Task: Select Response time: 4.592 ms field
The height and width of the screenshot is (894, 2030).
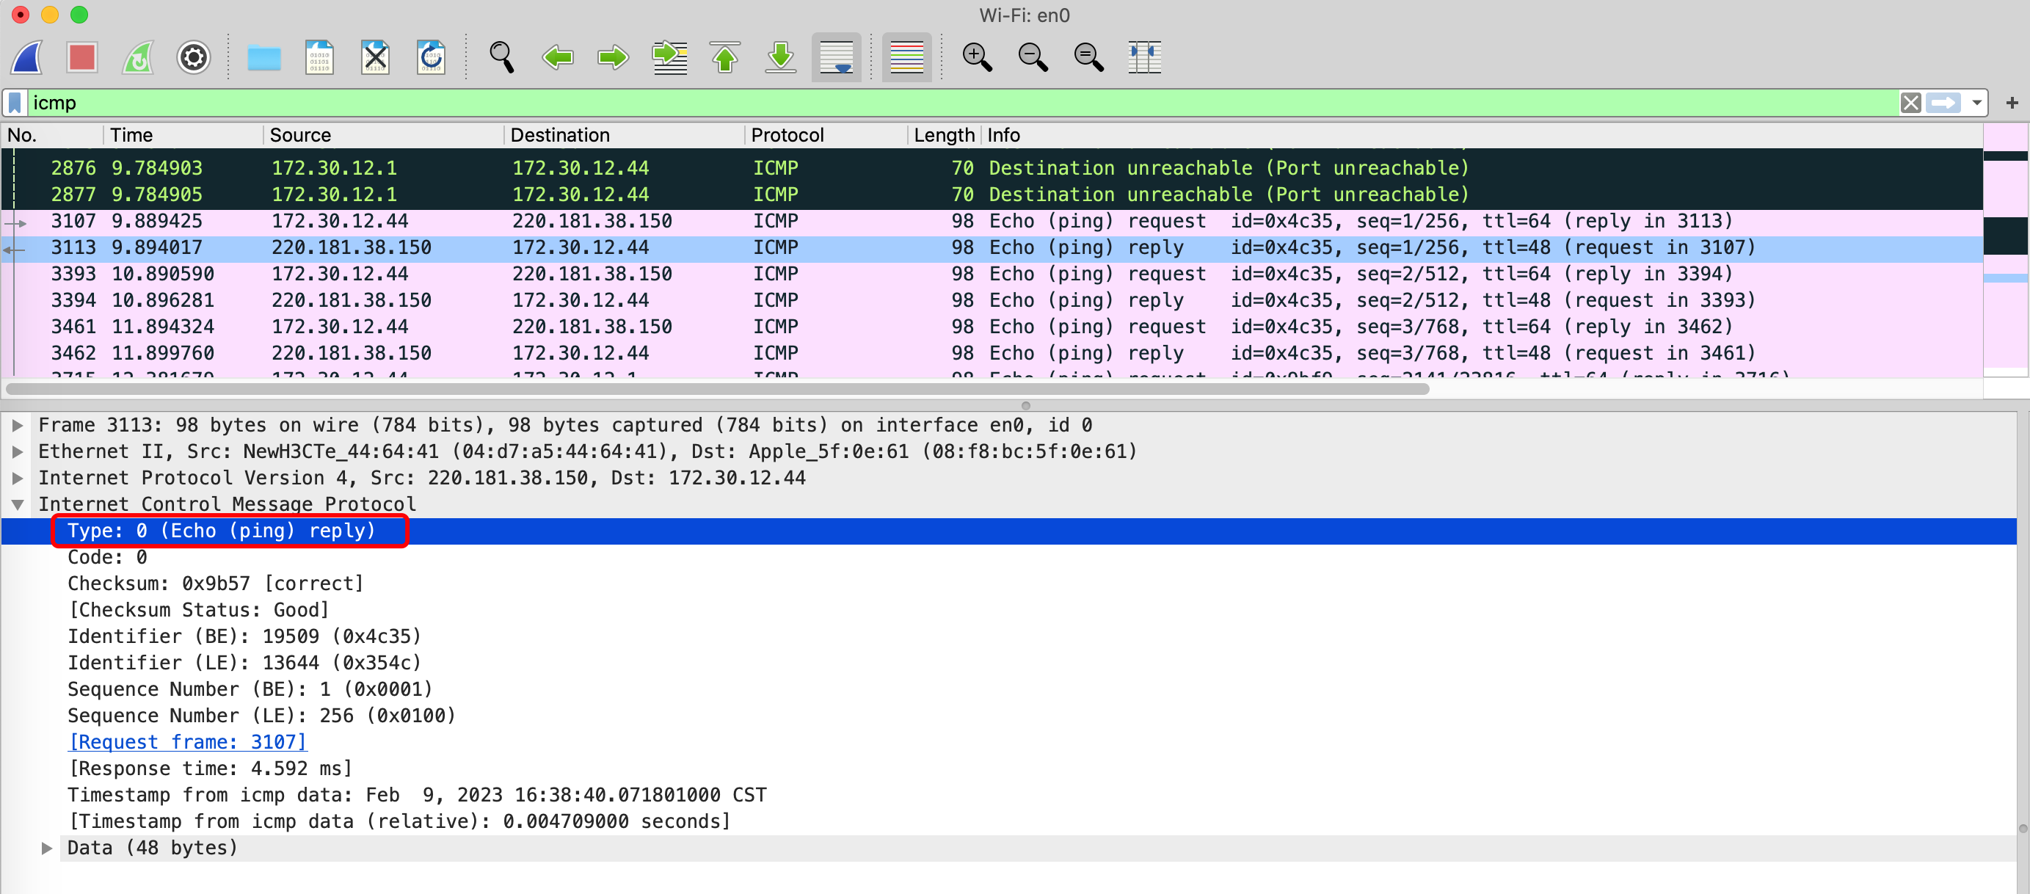Action: point(1008,768)
